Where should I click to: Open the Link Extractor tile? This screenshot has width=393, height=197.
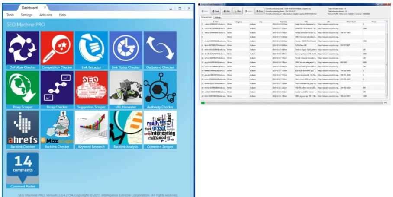coord(91,50)
